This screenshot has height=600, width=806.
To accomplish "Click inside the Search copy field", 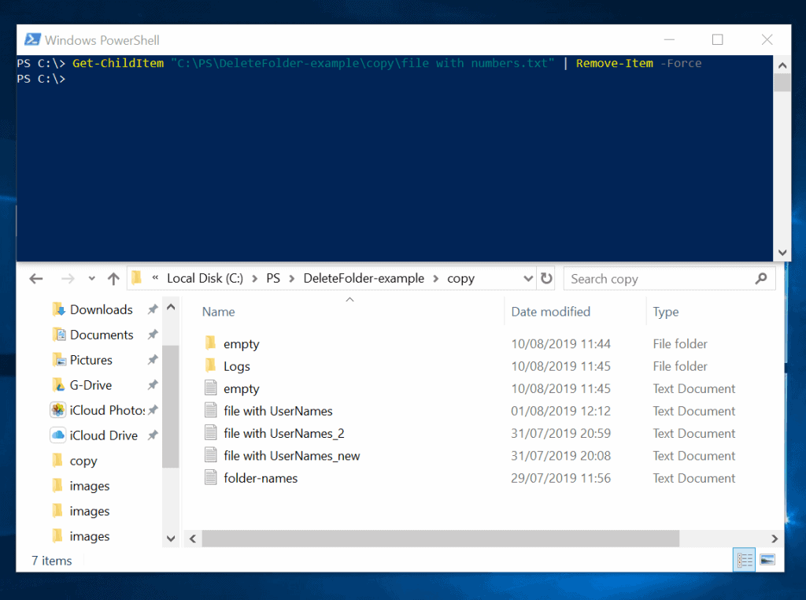I will [x=661, y=278].
